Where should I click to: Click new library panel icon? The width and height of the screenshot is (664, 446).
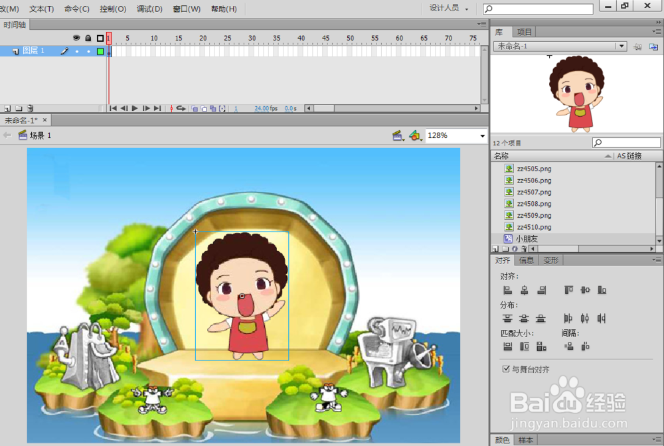pyautogui.click(x=653, y=46)
